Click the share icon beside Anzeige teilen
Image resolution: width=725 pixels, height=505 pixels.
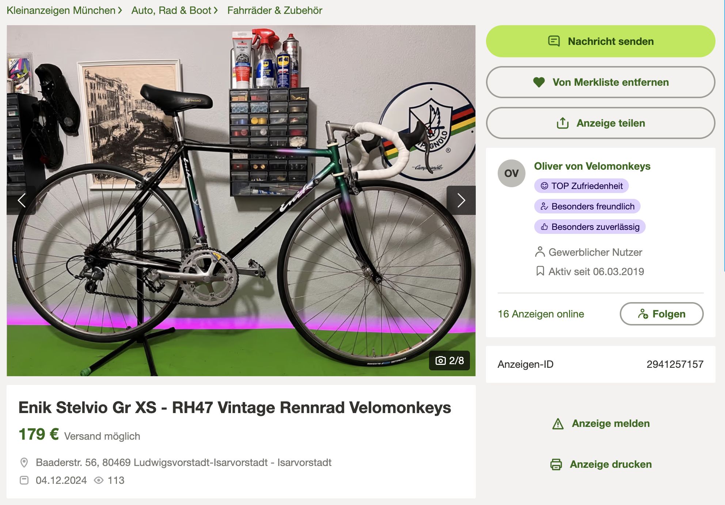(563, 123)
